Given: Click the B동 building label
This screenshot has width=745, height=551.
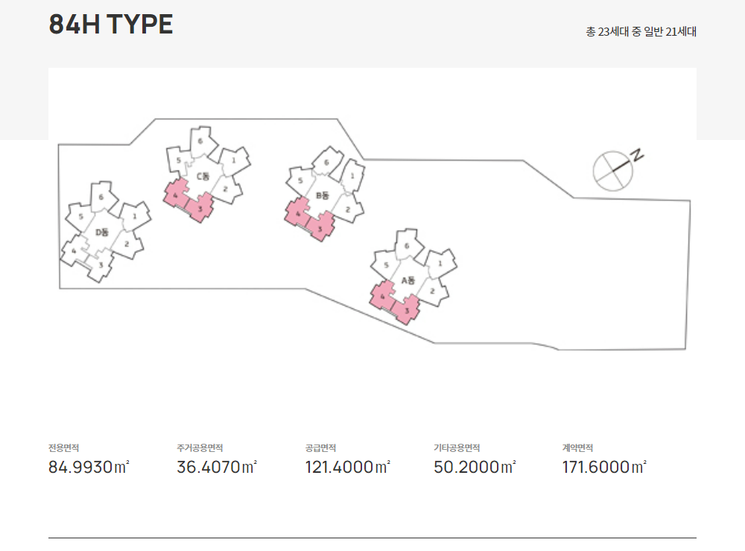Looking at the screenshot, I should [322, 195].
